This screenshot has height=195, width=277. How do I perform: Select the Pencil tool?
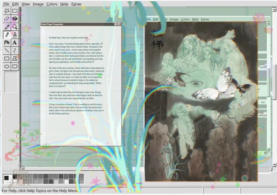tap(7, 35)
